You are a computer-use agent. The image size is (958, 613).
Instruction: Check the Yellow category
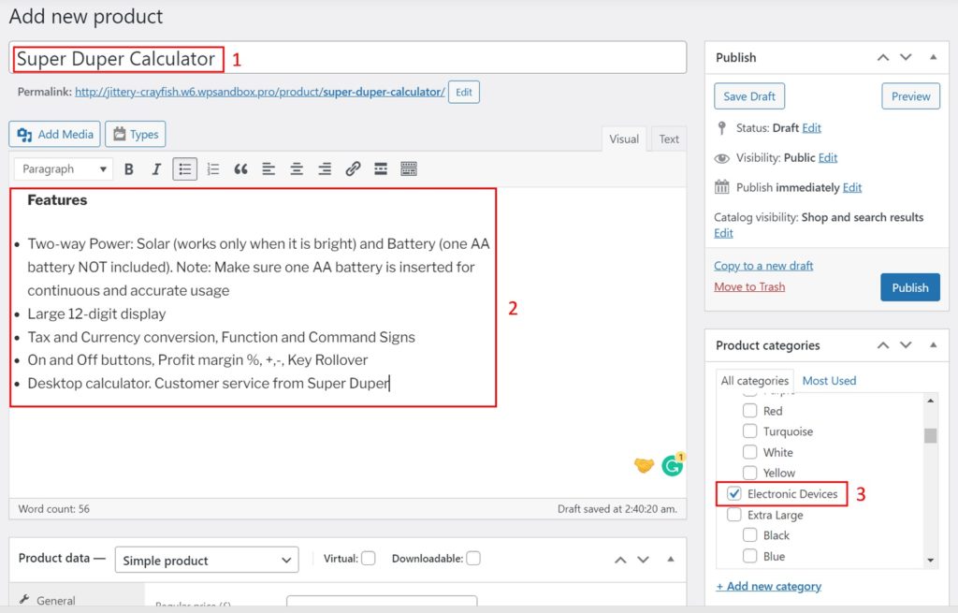pos(749,473)
